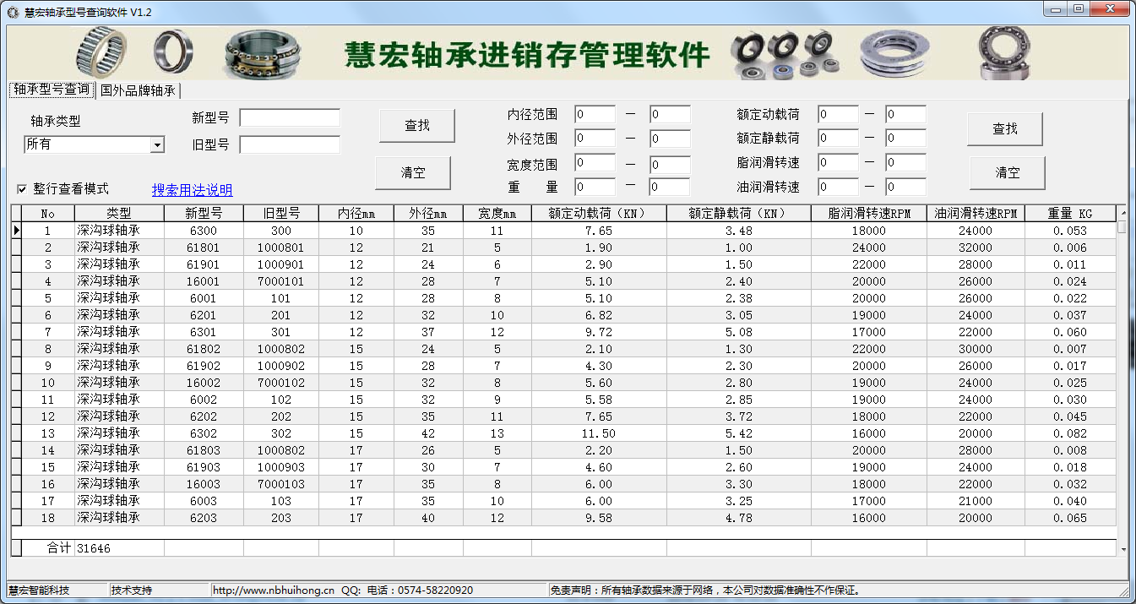Switch to the 国外品牌轴承 tab

[138, 90]
